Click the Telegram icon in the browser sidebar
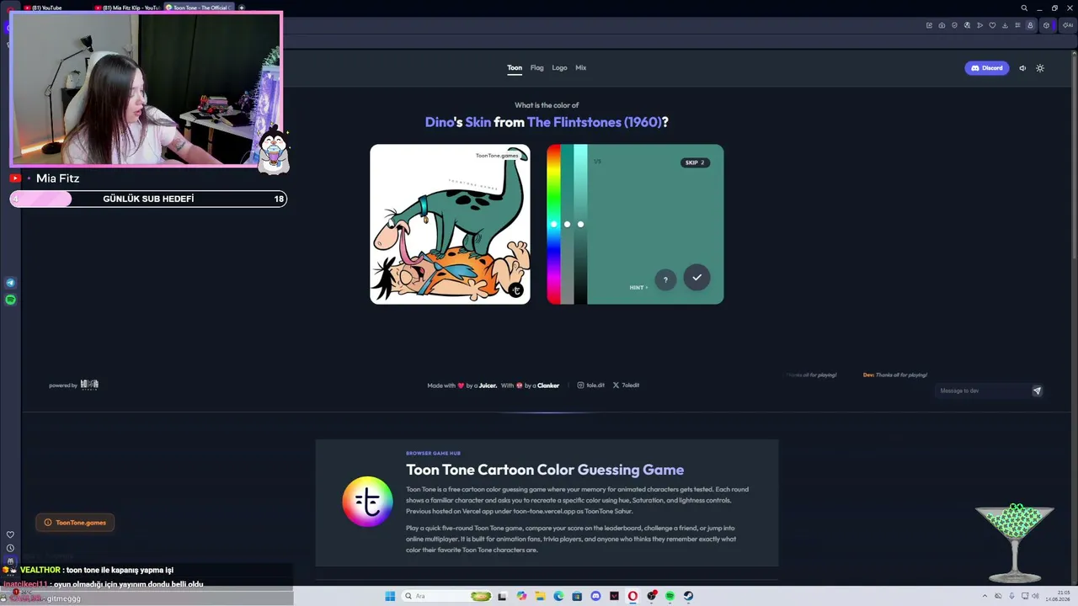Image resolution: width=1078 pixels, height=606 pixels. click(x=10, y=283)
